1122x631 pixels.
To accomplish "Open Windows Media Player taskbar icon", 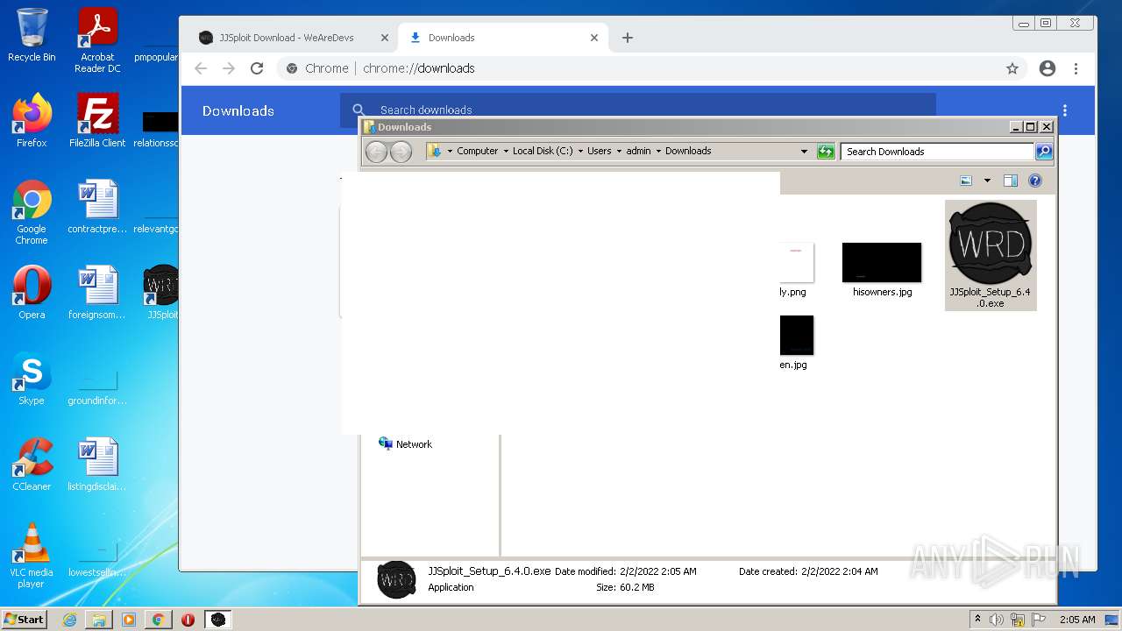I will click(x=128, y=620).
